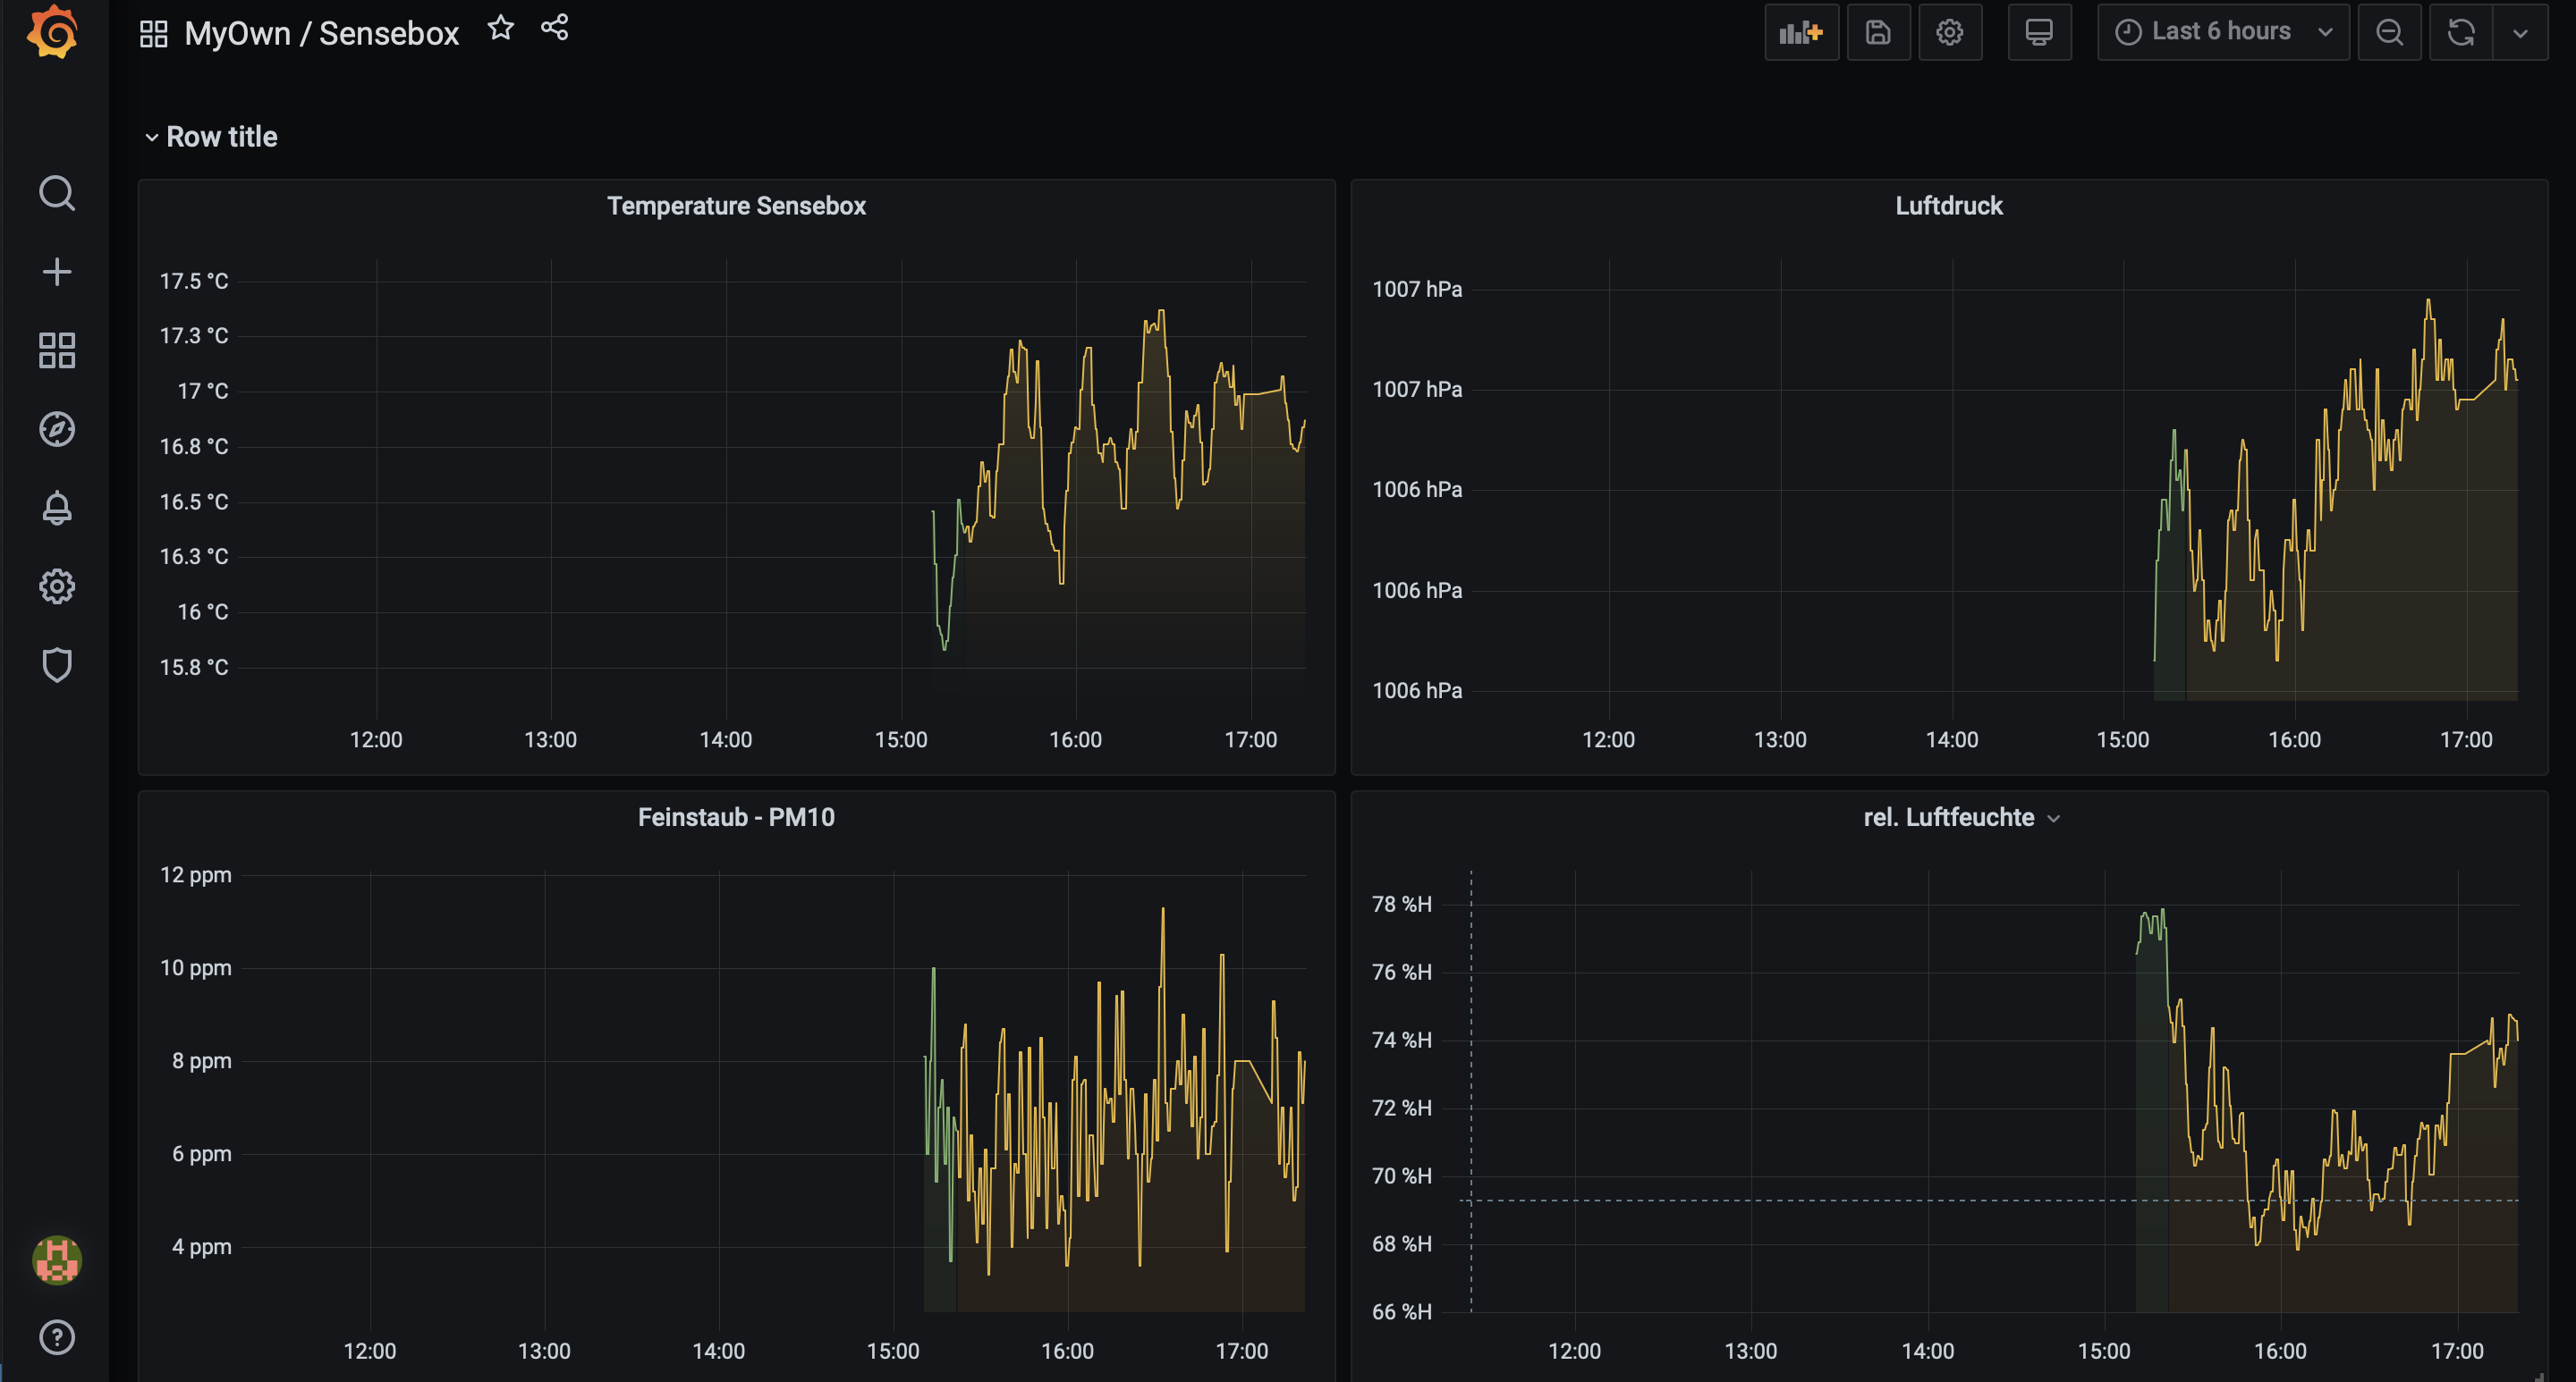Click the plus Create icon in sidebar
The height and width of the screenshot is (1382, 2576).
[x=57, y=272]
